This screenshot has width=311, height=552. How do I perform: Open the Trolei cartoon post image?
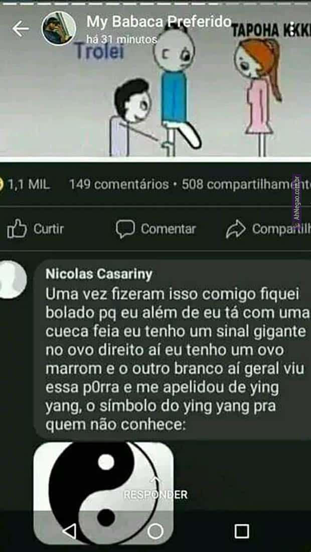[155, 81]
